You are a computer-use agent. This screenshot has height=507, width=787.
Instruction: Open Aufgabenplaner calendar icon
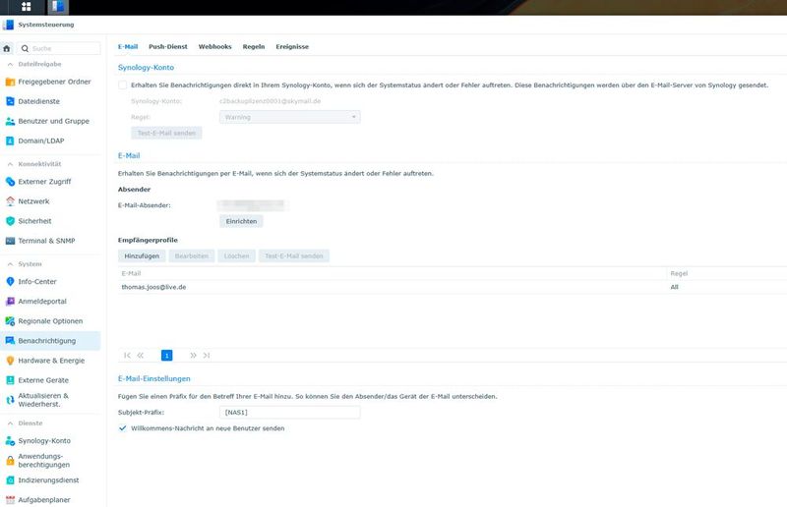[10, 500]
